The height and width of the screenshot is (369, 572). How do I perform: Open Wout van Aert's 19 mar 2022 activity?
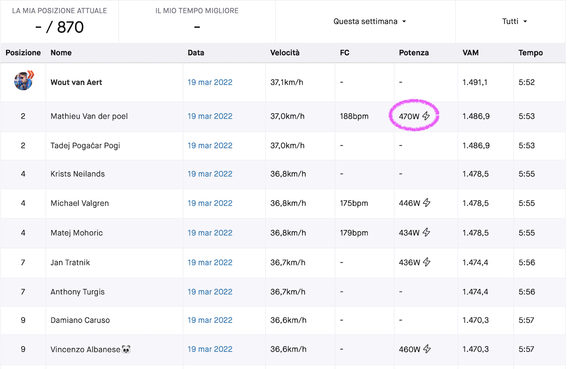[210, 82]
